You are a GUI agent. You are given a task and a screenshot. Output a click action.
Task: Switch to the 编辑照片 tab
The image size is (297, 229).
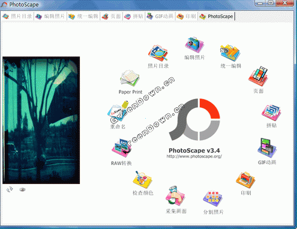[50, 16]
